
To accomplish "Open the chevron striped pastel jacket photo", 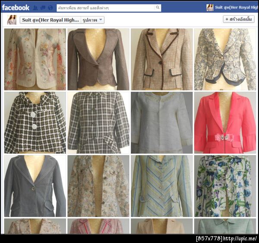I will pyautogui.click(x=162, y=186).
